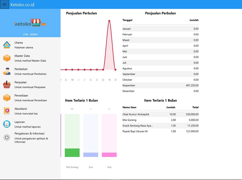
Task: Open 'Untuk membuat Pembelian' entry
Action: pos(30,74)
